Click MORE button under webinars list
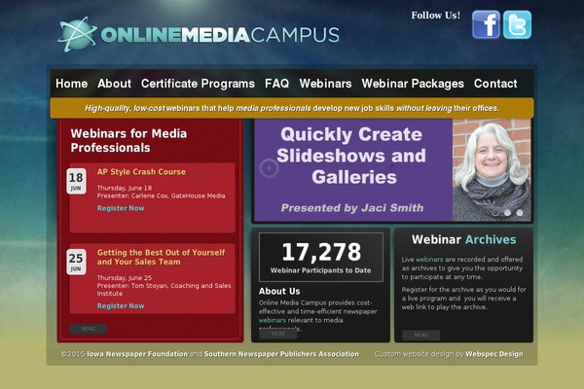584x389 pixels. pos(89,329)
